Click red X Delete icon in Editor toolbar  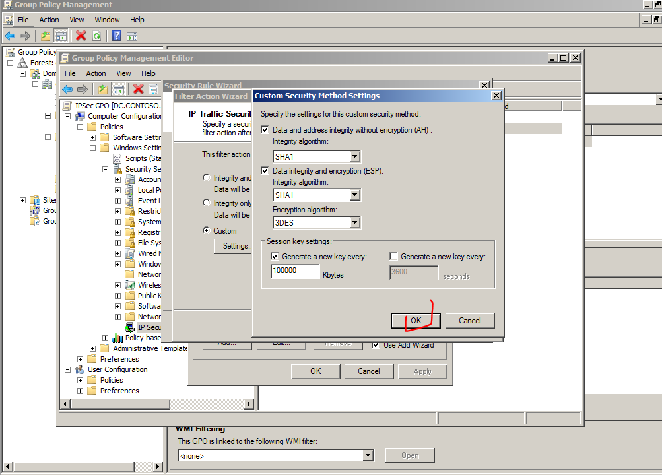tap(138, 89)
